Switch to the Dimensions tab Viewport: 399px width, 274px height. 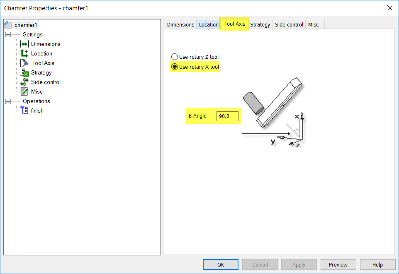(x=180, y=24)
